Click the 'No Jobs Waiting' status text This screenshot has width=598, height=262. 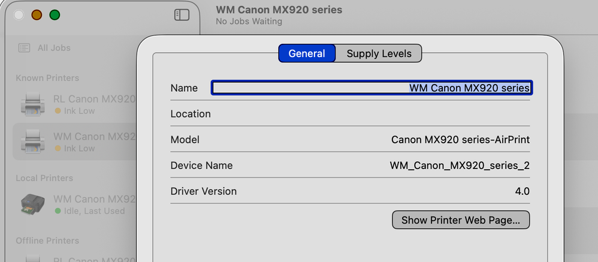249,21
